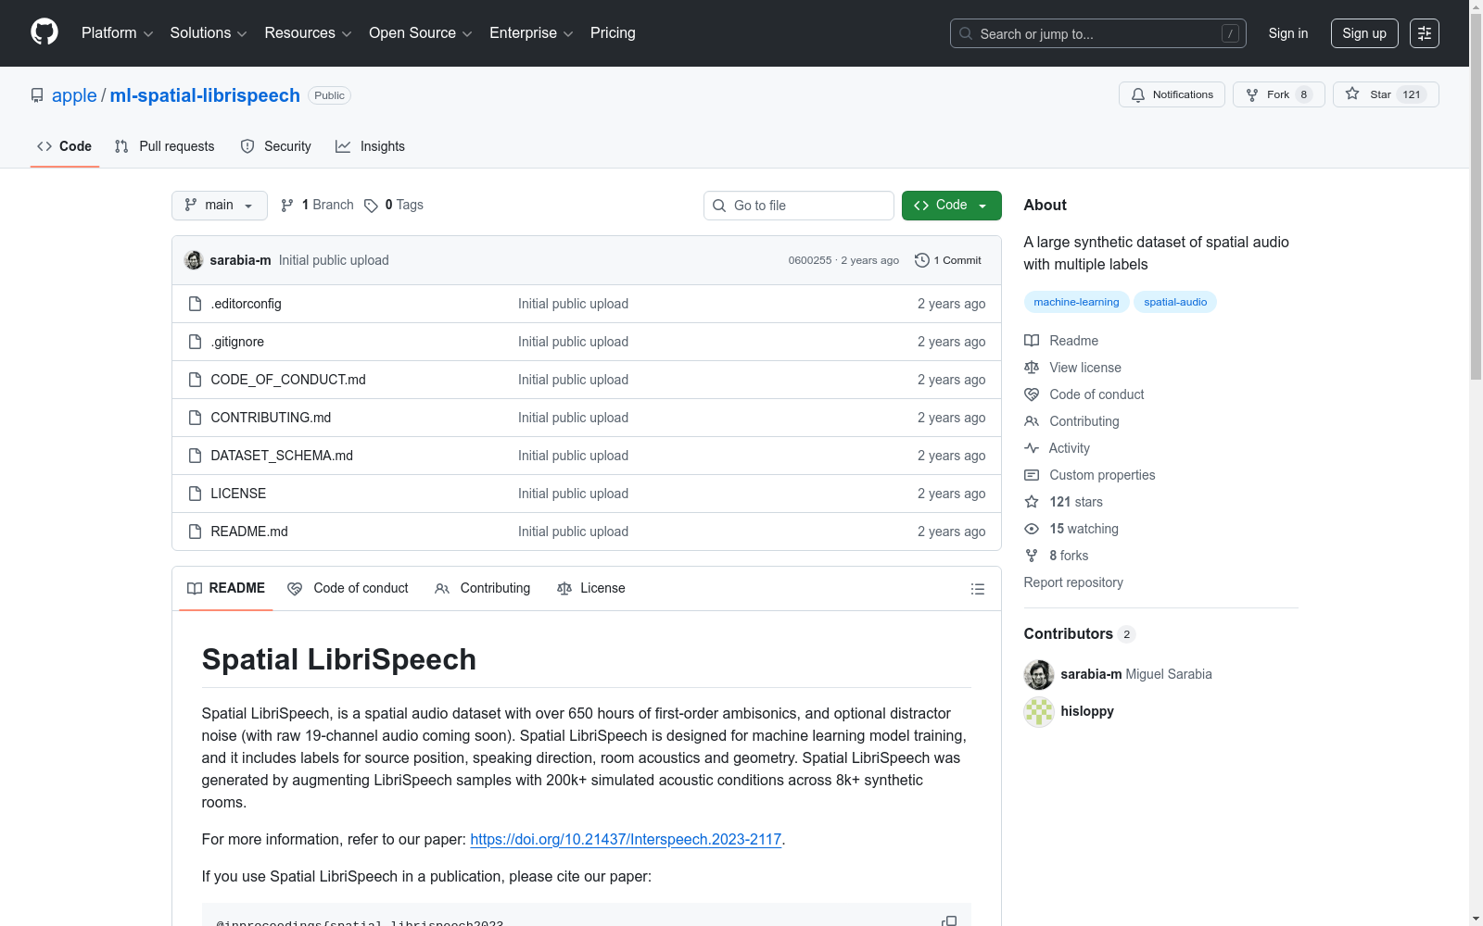The height and width of the screenshot is (926, 1483).
Task: Open the DATASET_SCHEMA.md file
Action: point(282,456)
